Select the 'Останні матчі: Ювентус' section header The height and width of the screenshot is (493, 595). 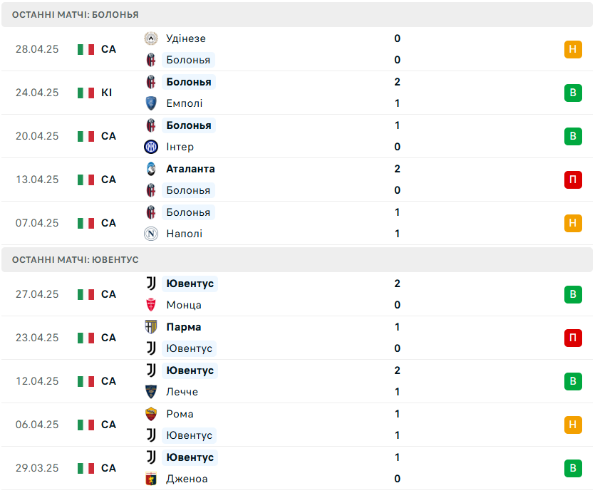pos(297,260)
